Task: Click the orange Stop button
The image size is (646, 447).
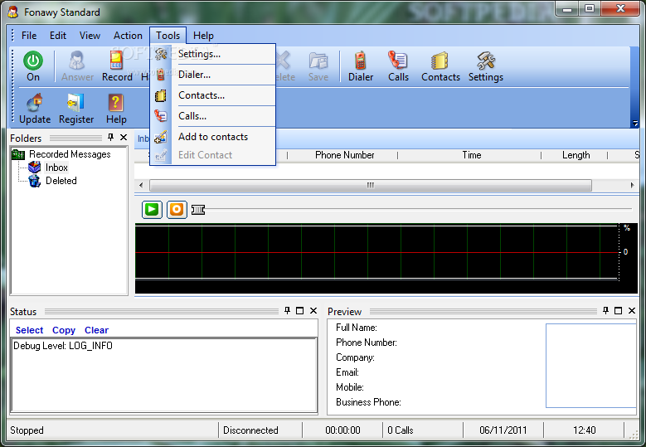Action: (177, 209)
